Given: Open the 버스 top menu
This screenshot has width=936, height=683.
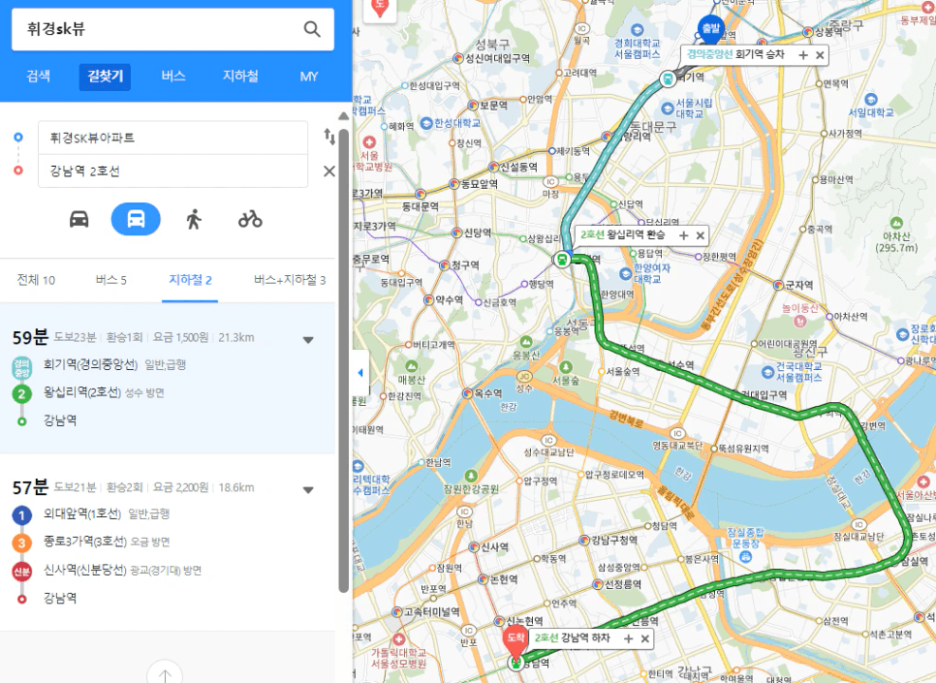Looking at the screenshot, I should coord(173,77).
